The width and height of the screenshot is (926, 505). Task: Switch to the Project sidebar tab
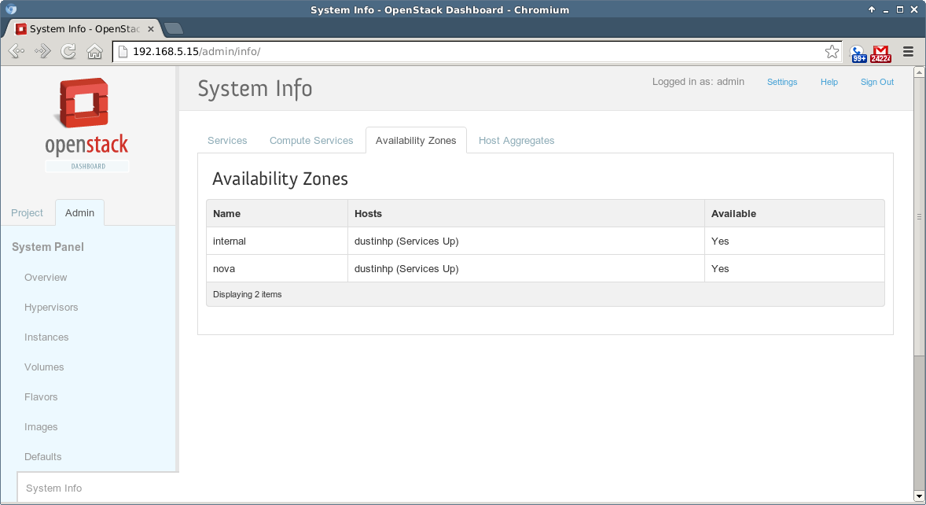tap(28, 213)
